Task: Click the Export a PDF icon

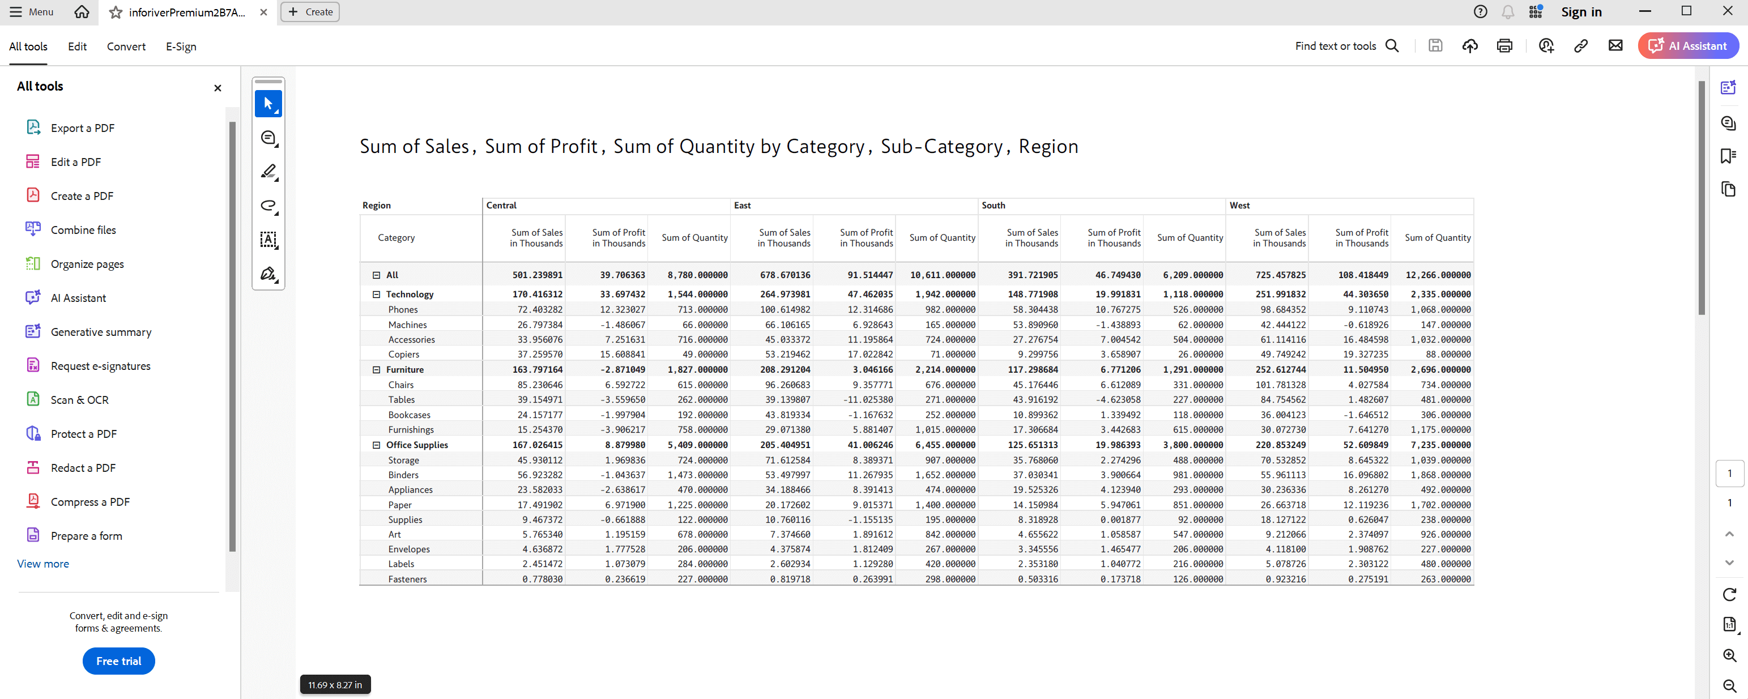Action: coord(32,127)
